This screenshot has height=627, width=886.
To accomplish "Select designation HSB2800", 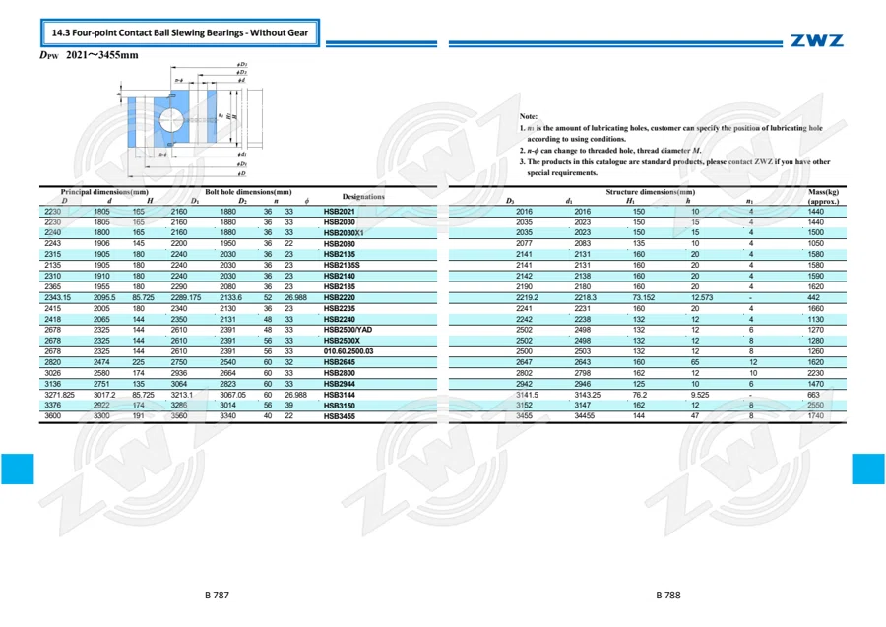I will [339, 373].
